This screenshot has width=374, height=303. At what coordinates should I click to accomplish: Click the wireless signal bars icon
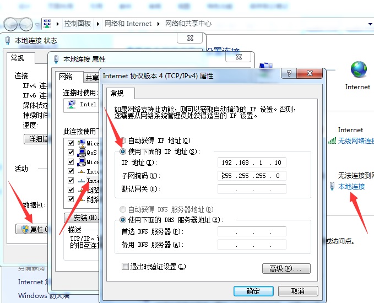[x=332, y=140]
